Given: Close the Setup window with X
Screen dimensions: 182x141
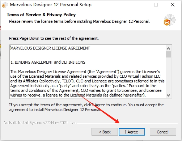Looking at the screenshot, I should coord(173,5).
